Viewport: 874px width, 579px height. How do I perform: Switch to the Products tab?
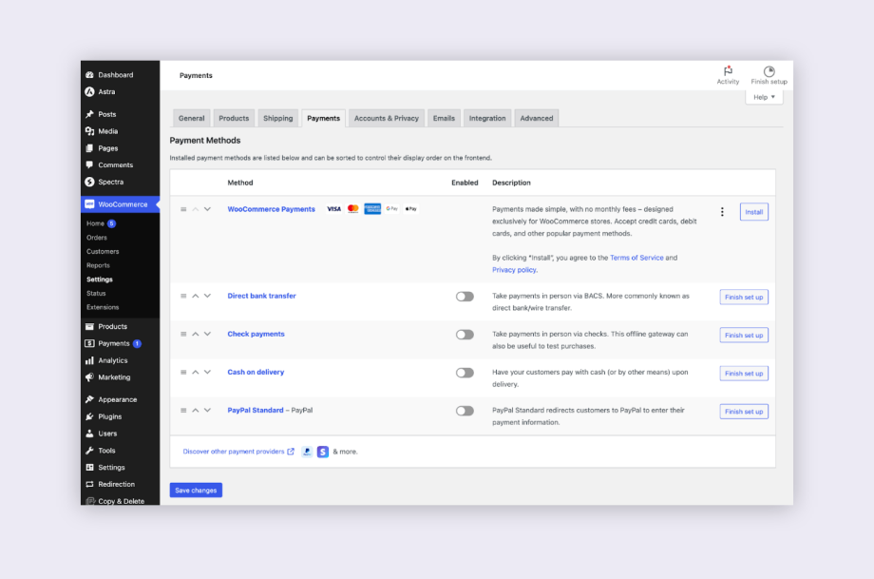[234, 118]
